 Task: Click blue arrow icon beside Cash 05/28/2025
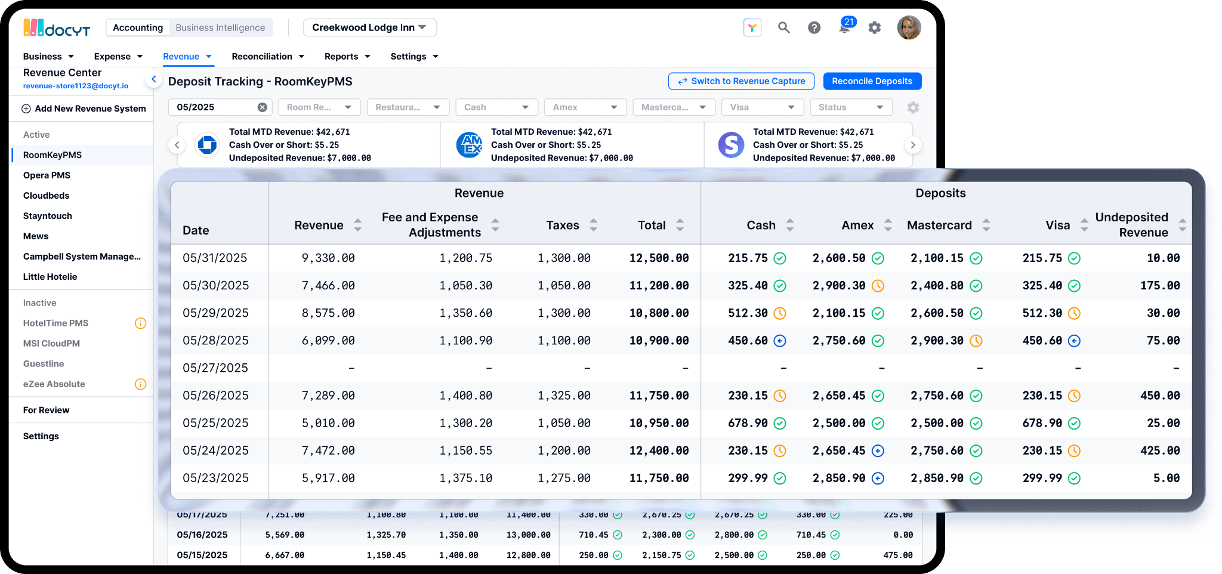pos(779,341)
